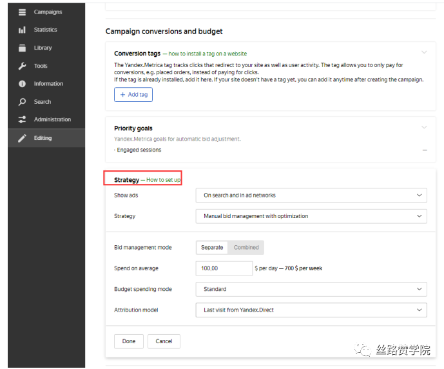Viewport: 444px width, 369px height.
Task: Click the Statistics bar chart icon
Action: [23, 30]
